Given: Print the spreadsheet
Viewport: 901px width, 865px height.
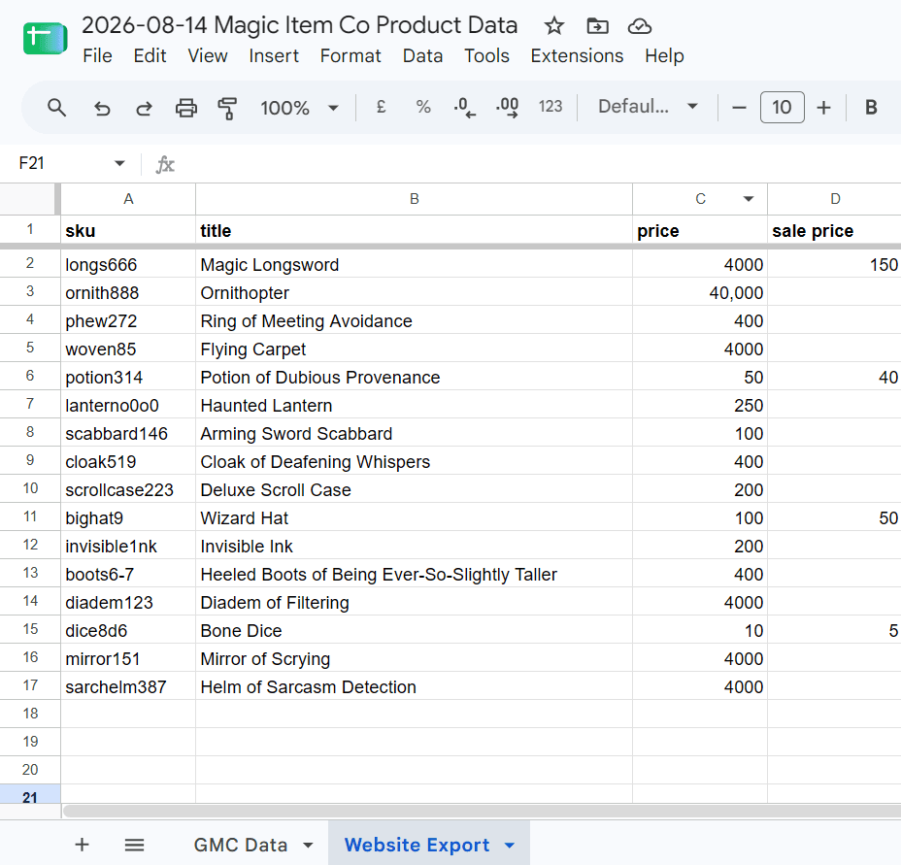Looking at the screenshot, I should 186,108.
